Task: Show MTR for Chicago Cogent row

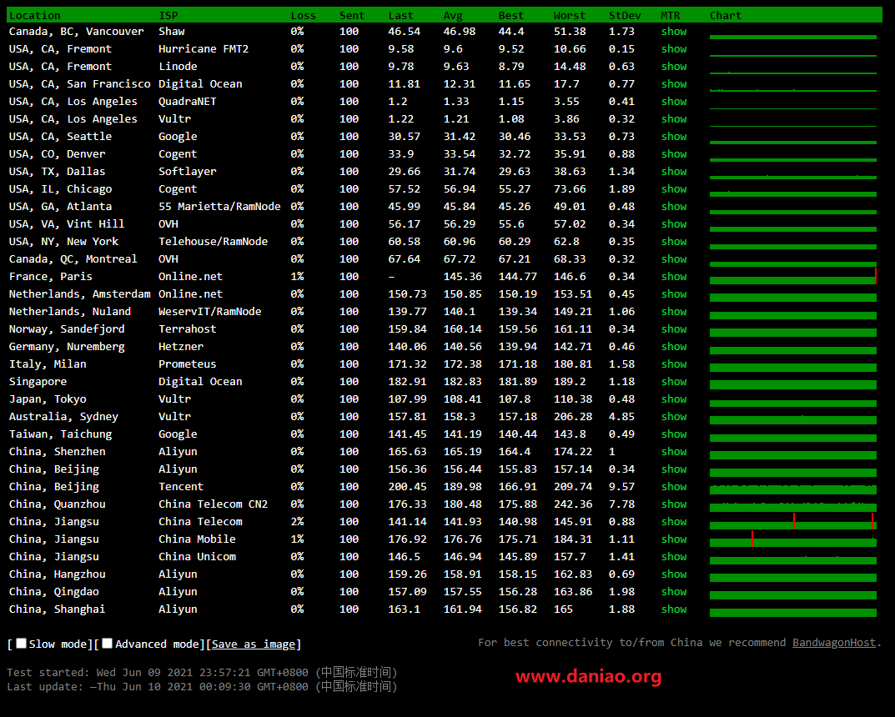Action: 673,188
